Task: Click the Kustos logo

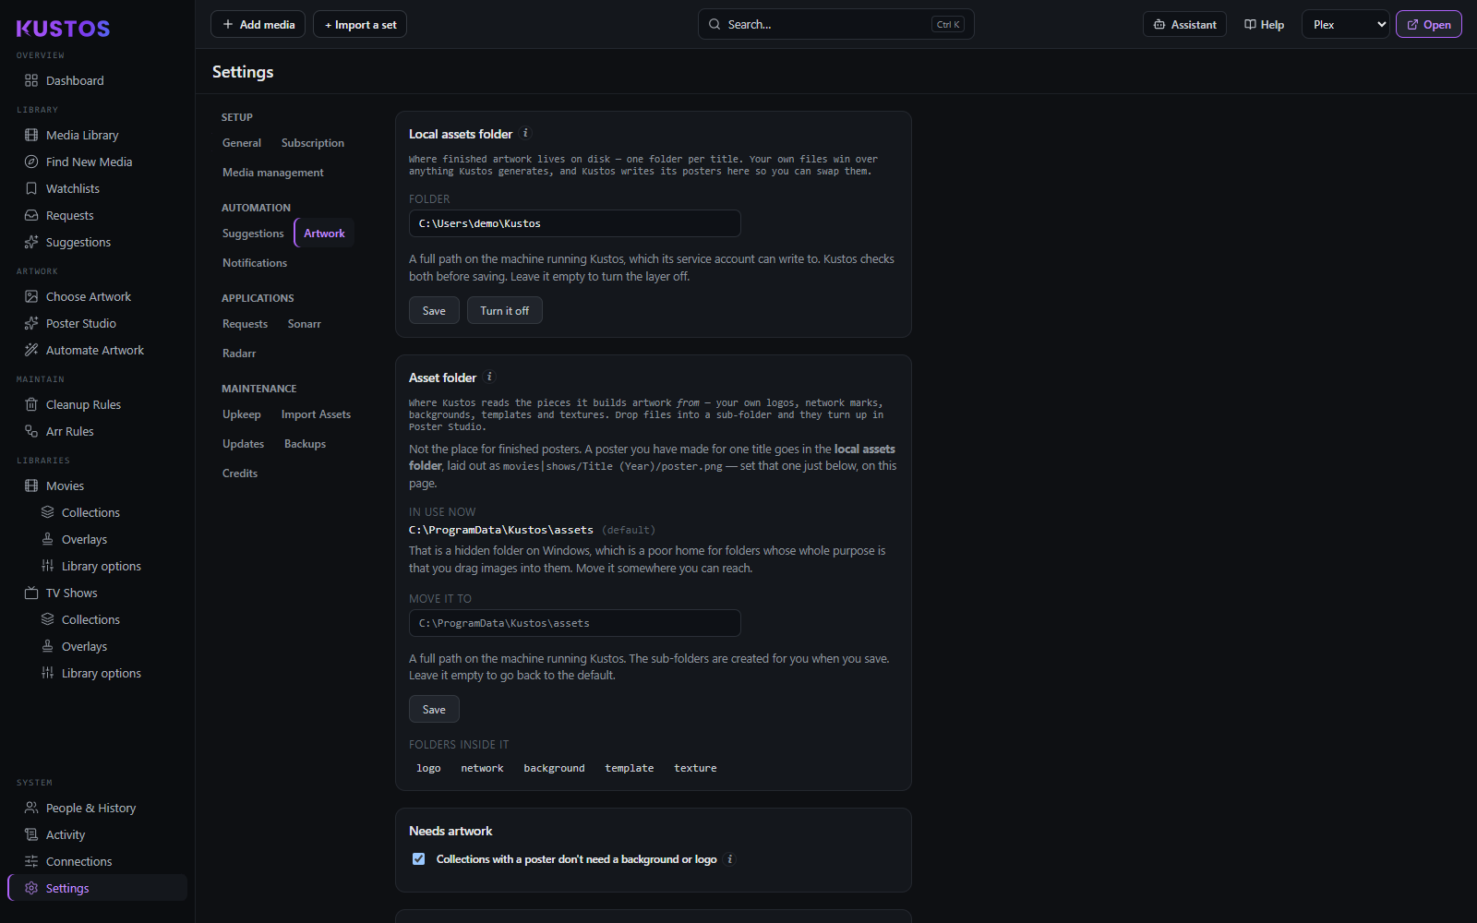Action: [x=63, y=29]
